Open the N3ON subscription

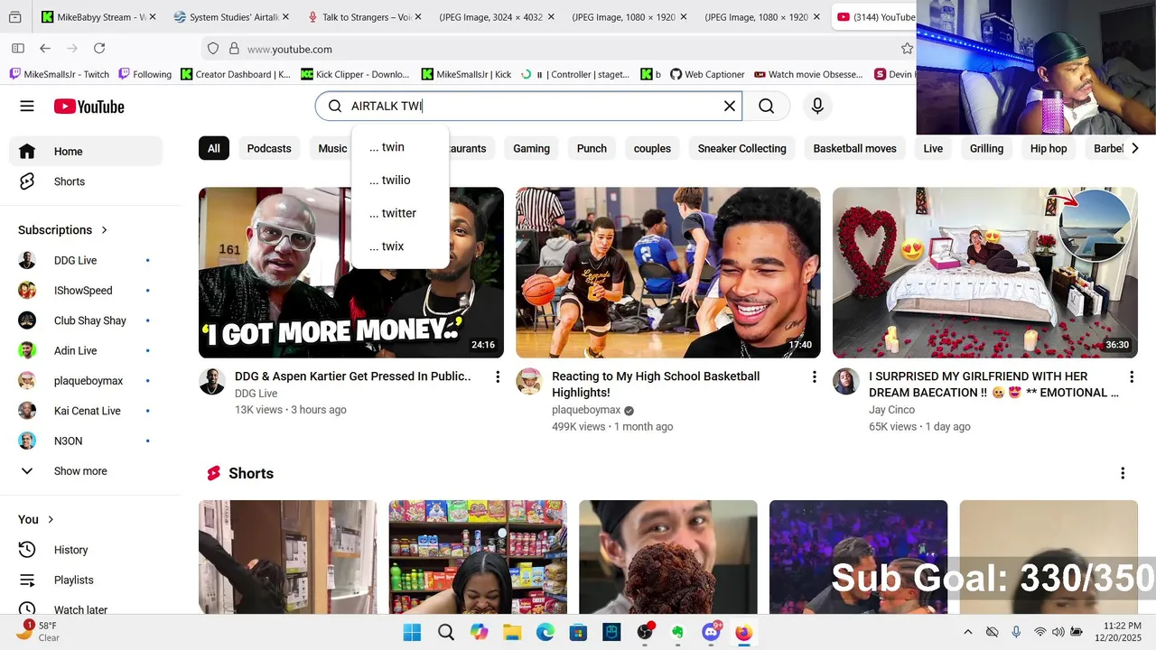coord(86,441)
